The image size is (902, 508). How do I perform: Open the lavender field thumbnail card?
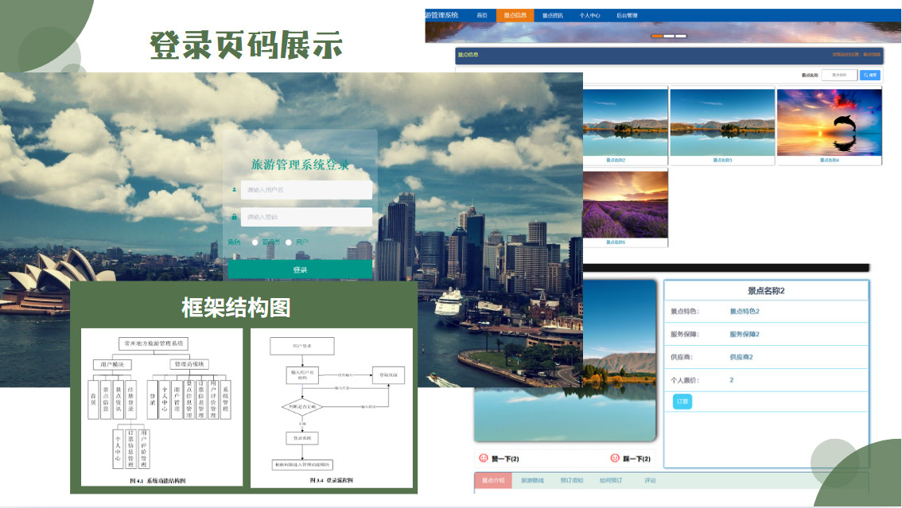point(625,208)
